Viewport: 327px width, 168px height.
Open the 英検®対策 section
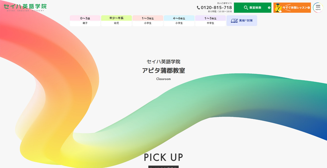coord(241,21)
